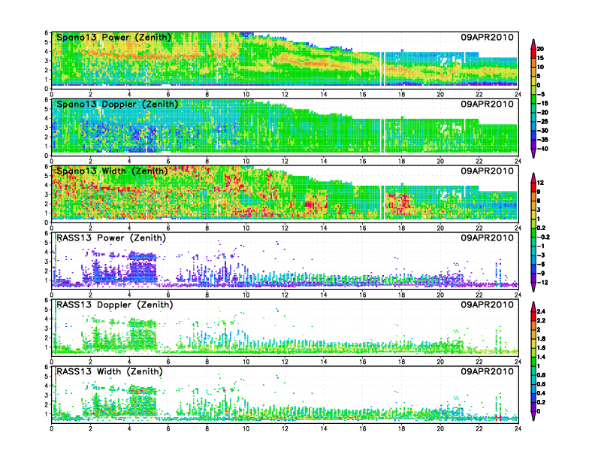Pick the red segment of the bottom colorbar

pos(533,316)
